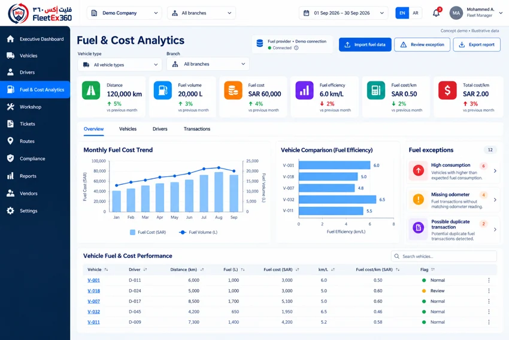Image resolution: width=509 pixels, height=340 pixels.
Task: Click the Routes pin icon in sidebar
Action: click(x=10, y=141)
